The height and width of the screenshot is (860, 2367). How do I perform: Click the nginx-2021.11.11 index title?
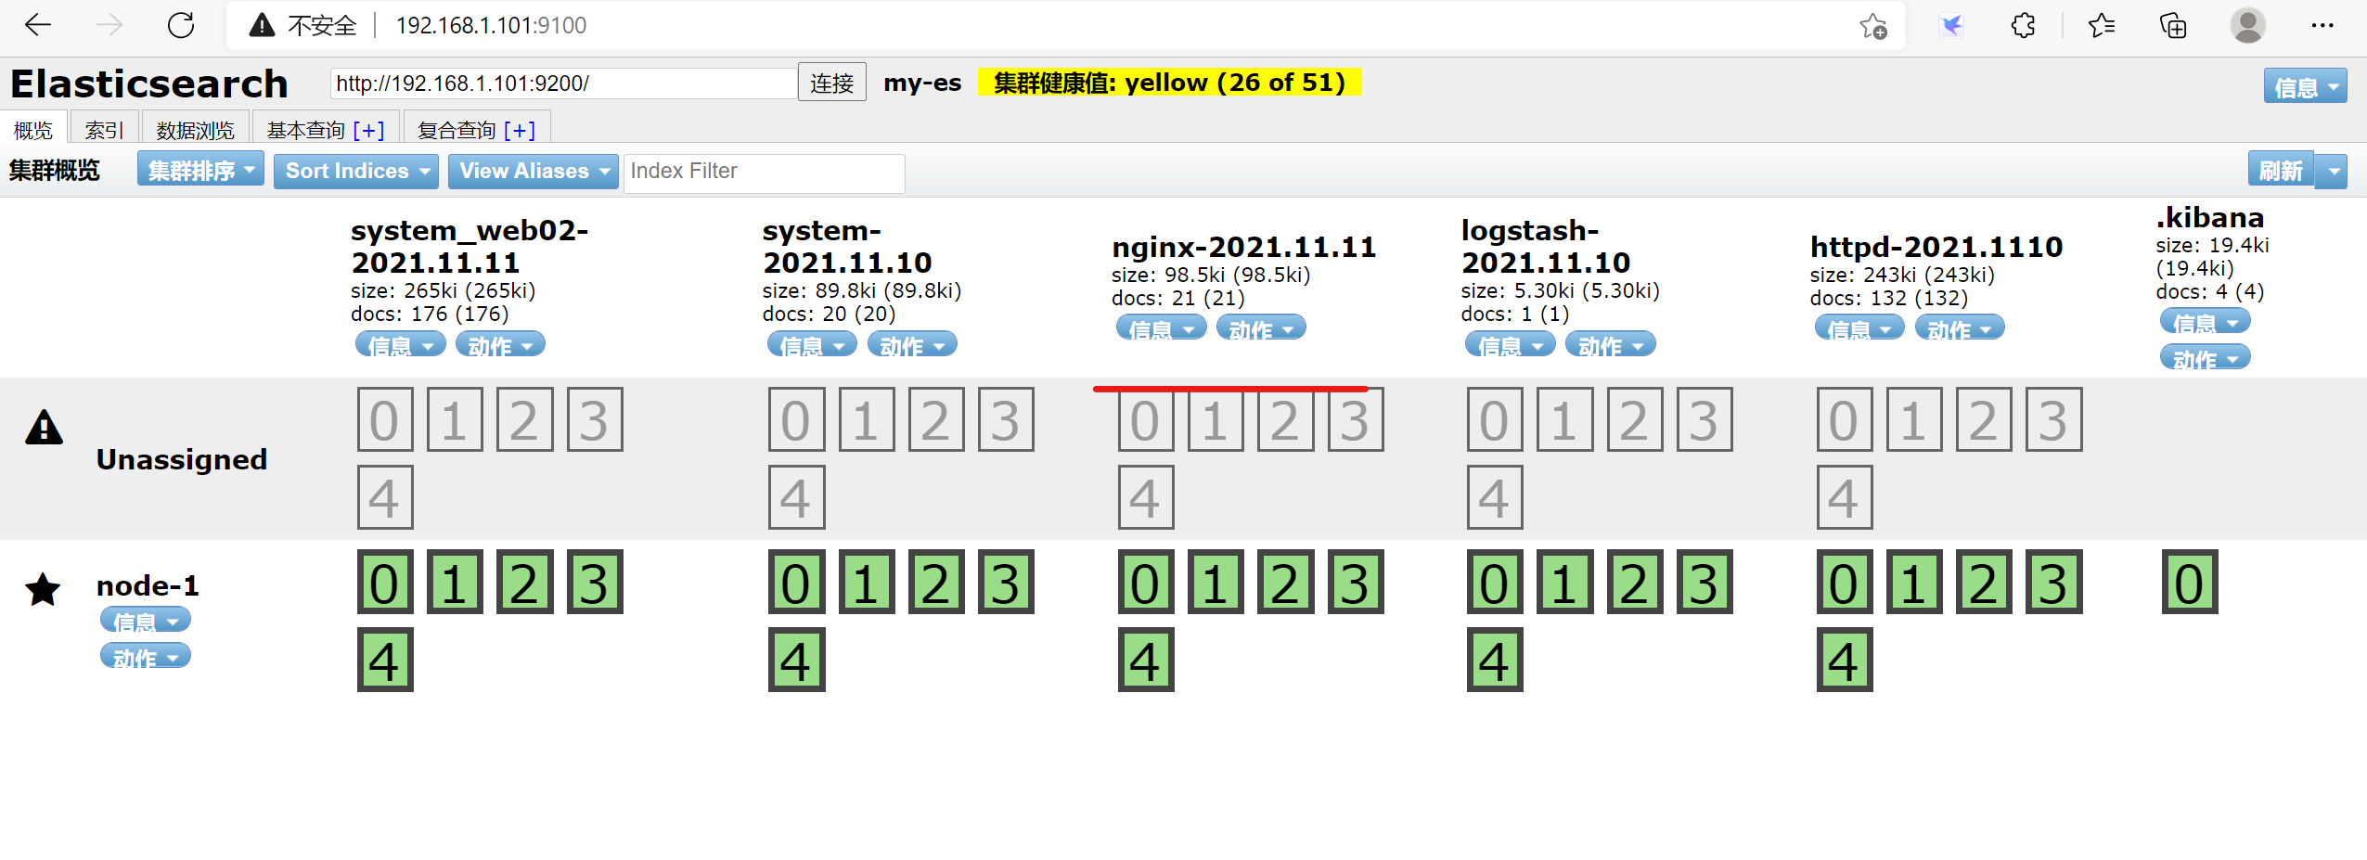(x=1244, y=247)
